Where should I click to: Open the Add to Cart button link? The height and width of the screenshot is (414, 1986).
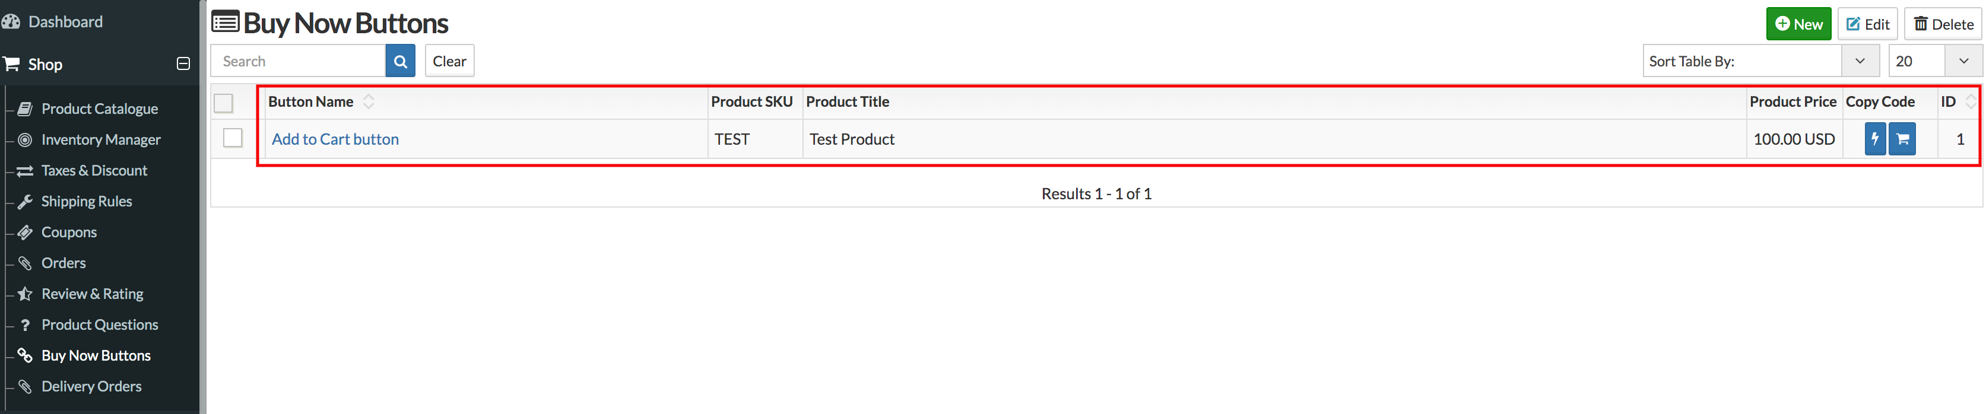(x=335, y=139)
